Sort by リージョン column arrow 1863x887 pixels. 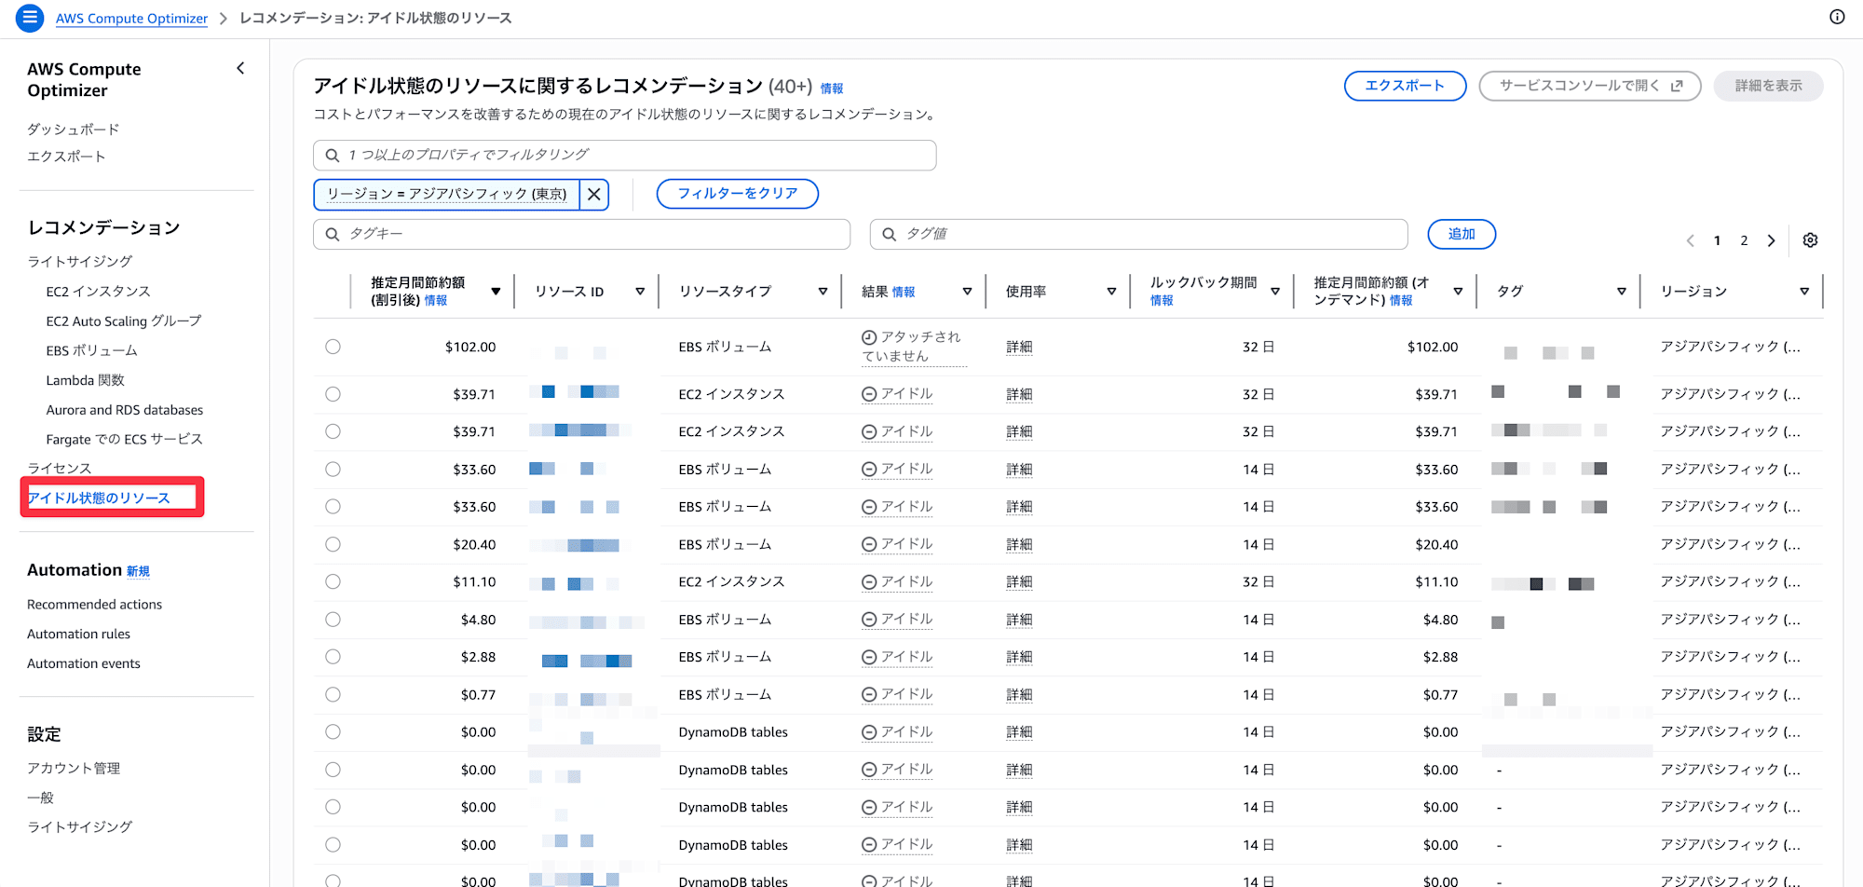tap(1804, 292)
